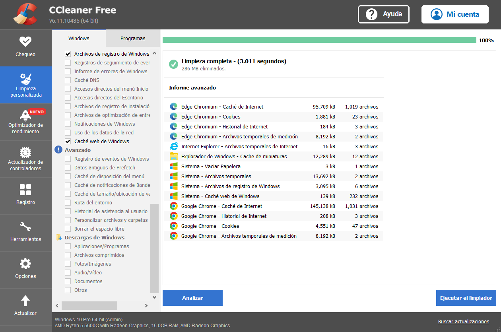Click horizontal scroll left arrow
Screen dimensions: 501x332
click(57, 305)
